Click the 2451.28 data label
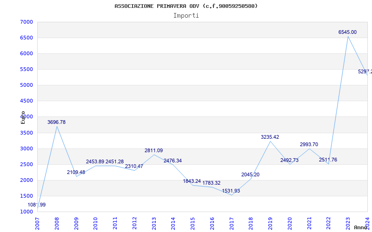Screen dimensions: 372x232 (114, 161)
